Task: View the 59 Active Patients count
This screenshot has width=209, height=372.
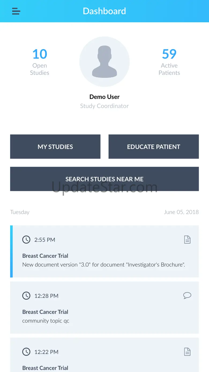Action: 169,61
